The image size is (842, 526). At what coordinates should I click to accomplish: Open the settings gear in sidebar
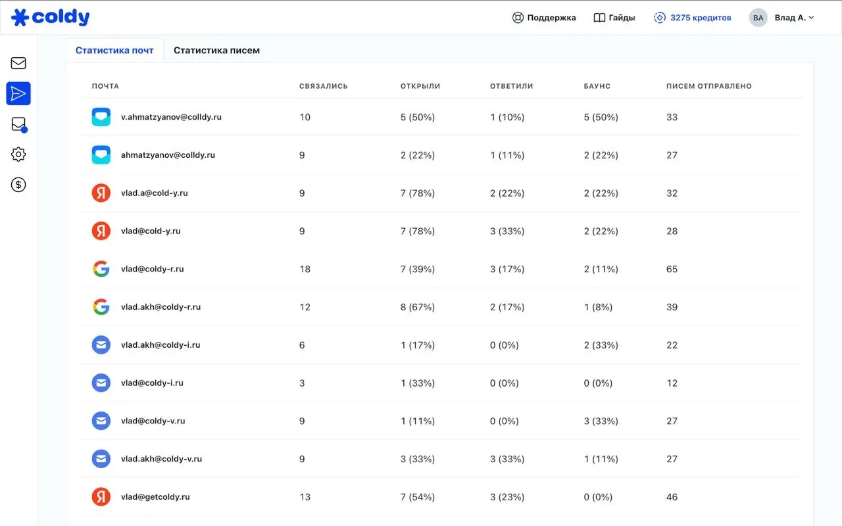click(18, 155)
